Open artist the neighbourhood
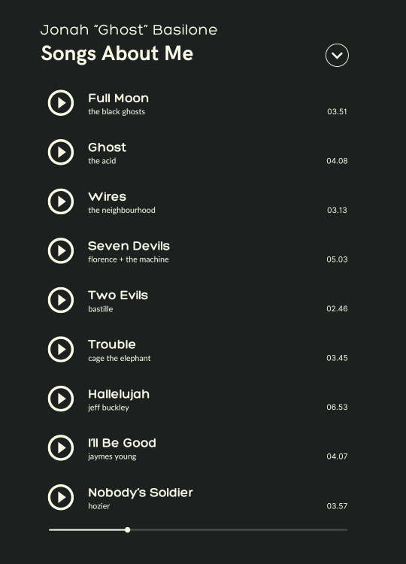 [122, 210]
